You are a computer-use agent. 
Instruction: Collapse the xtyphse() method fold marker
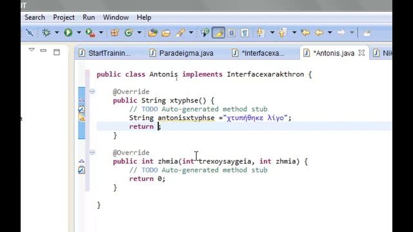click(x=92, y=92)
